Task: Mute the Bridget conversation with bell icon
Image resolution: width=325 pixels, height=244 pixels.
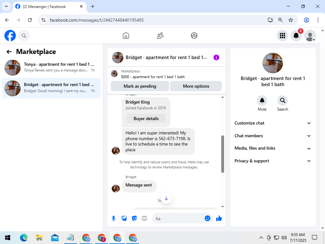Action: tap(262, 101)
